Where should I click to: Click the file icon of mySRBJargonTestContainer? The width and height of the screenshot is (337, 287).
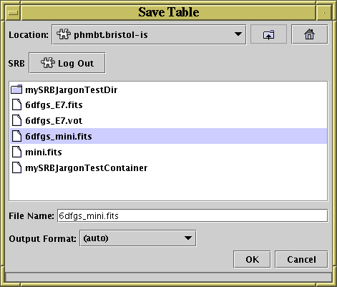pyautogui.click(x=16, y=167)
